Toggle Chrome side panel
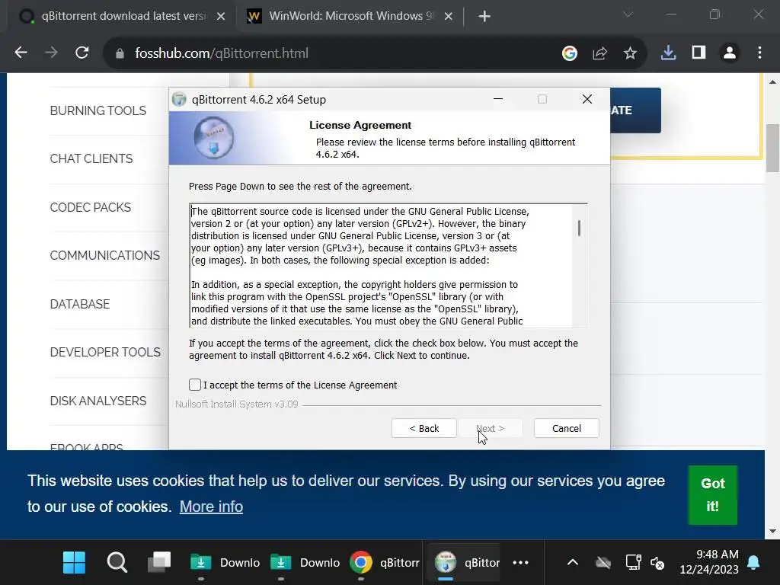This screenshot has width=780, height=585. pos(699,53)
